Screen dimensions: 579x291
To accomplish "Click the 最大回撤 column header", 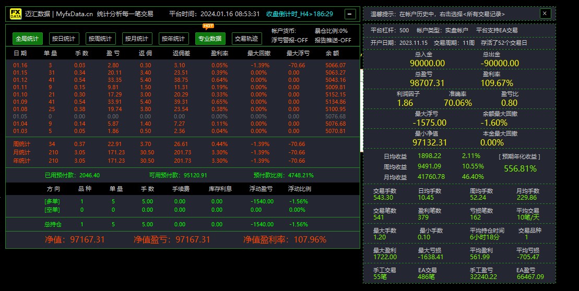I will coord(259,53).
